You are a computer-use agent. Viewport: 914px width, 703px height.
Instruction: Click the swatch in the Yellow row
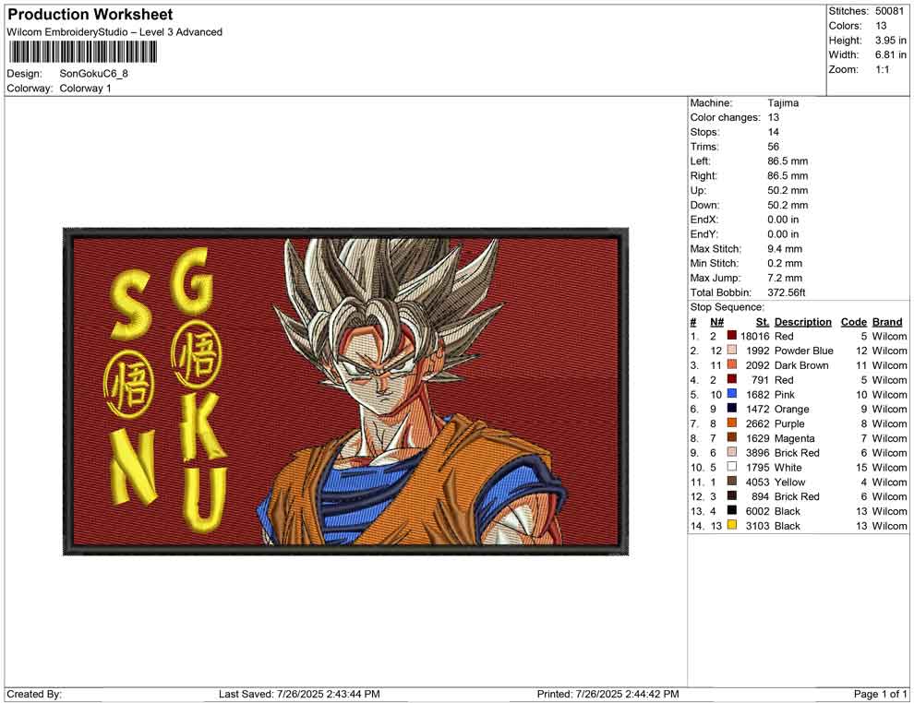(x=731, y=481)
